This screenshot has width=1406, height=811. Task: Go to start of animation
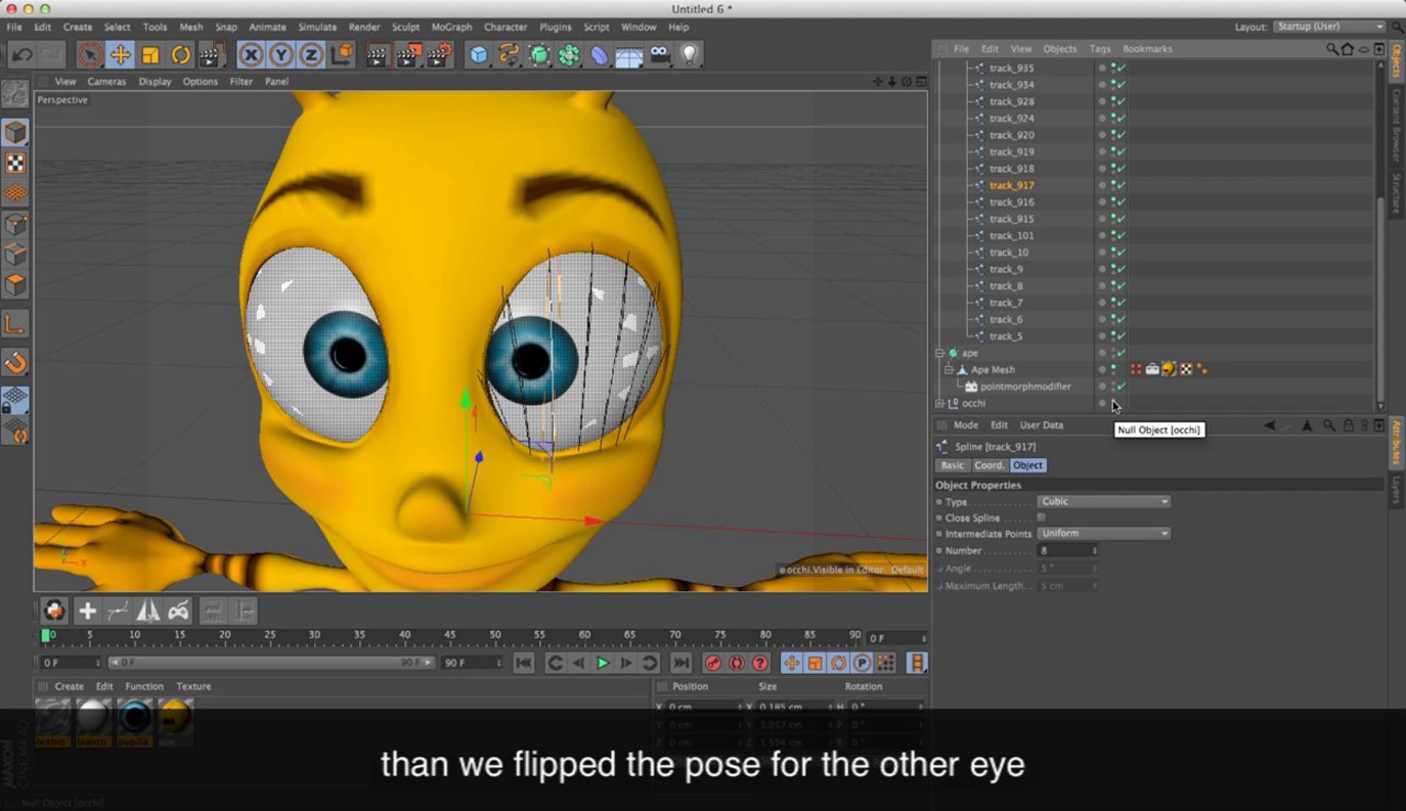click(523, 663)
